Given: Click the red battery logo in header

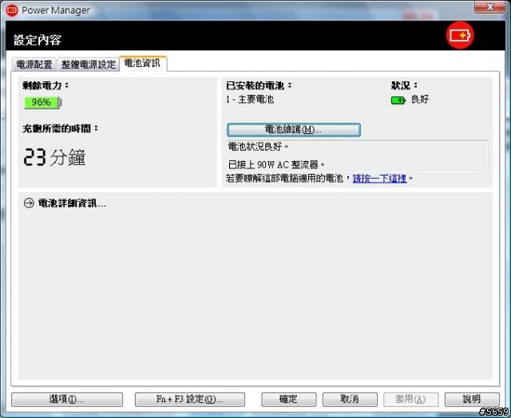Looking at the screenshot, I should tap(460, 35).
